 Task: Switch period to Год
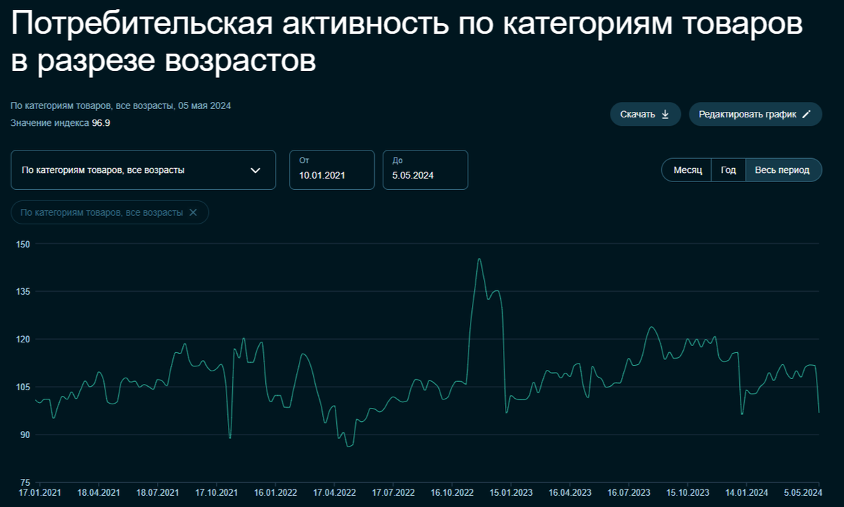coord(729,170)
